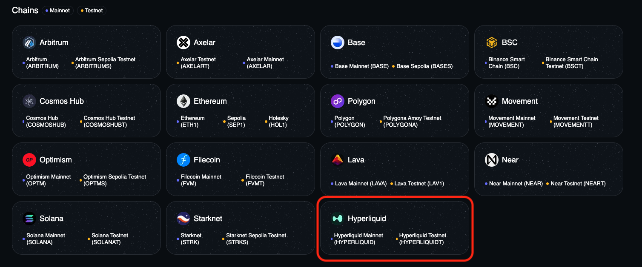642x267 pixels.
Task: Select the Hyperliquid logo icon
Action: click(337, 218)
